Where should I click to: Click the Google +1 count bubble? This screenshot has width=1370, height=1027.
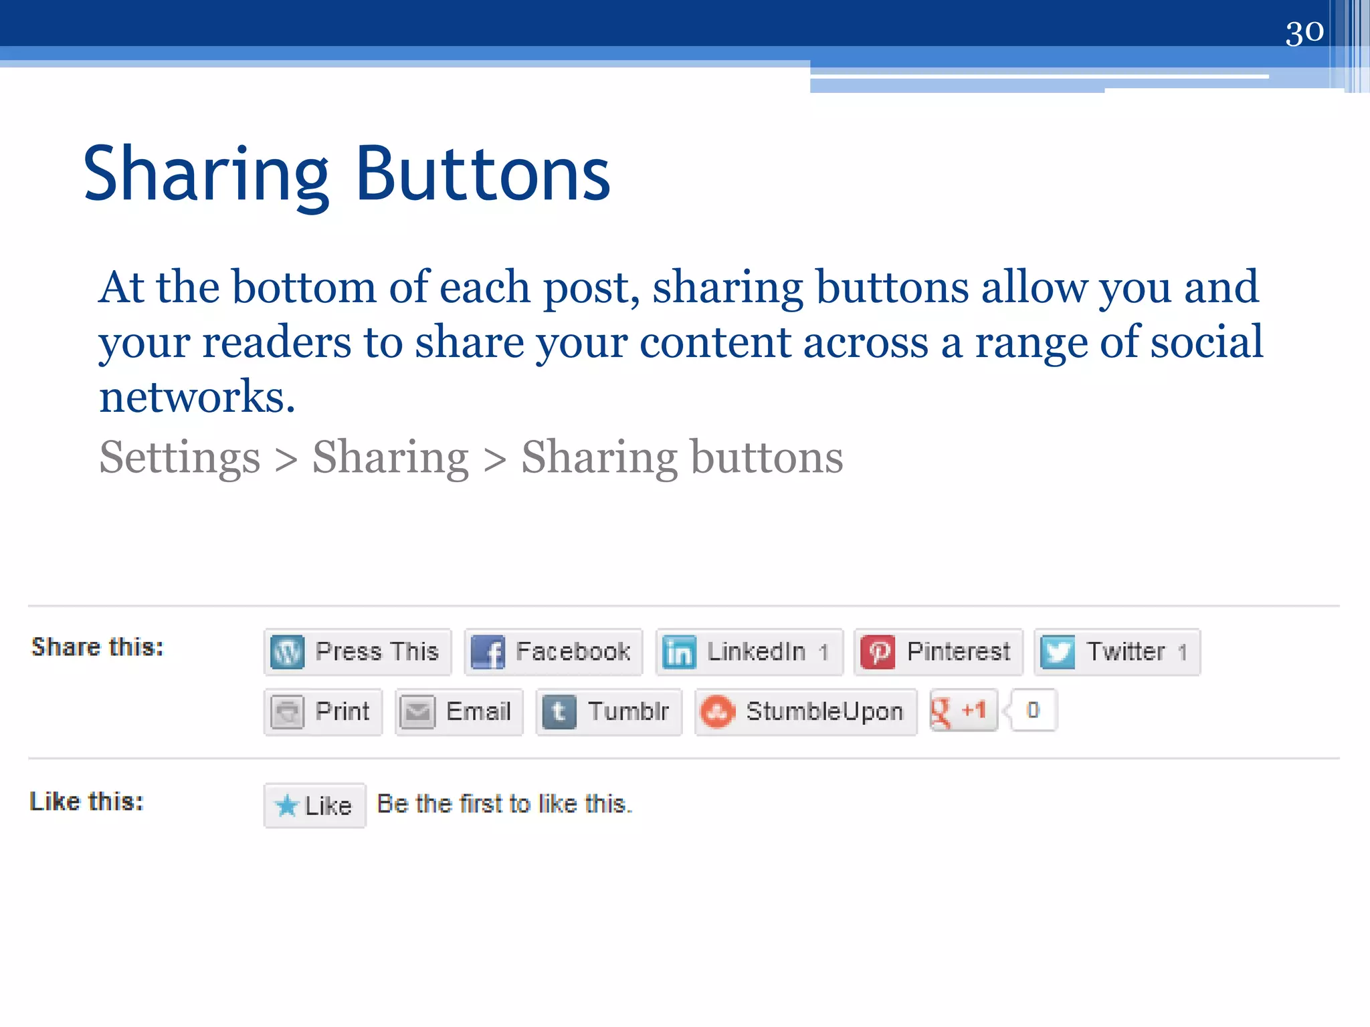[x=1033, y=710]
